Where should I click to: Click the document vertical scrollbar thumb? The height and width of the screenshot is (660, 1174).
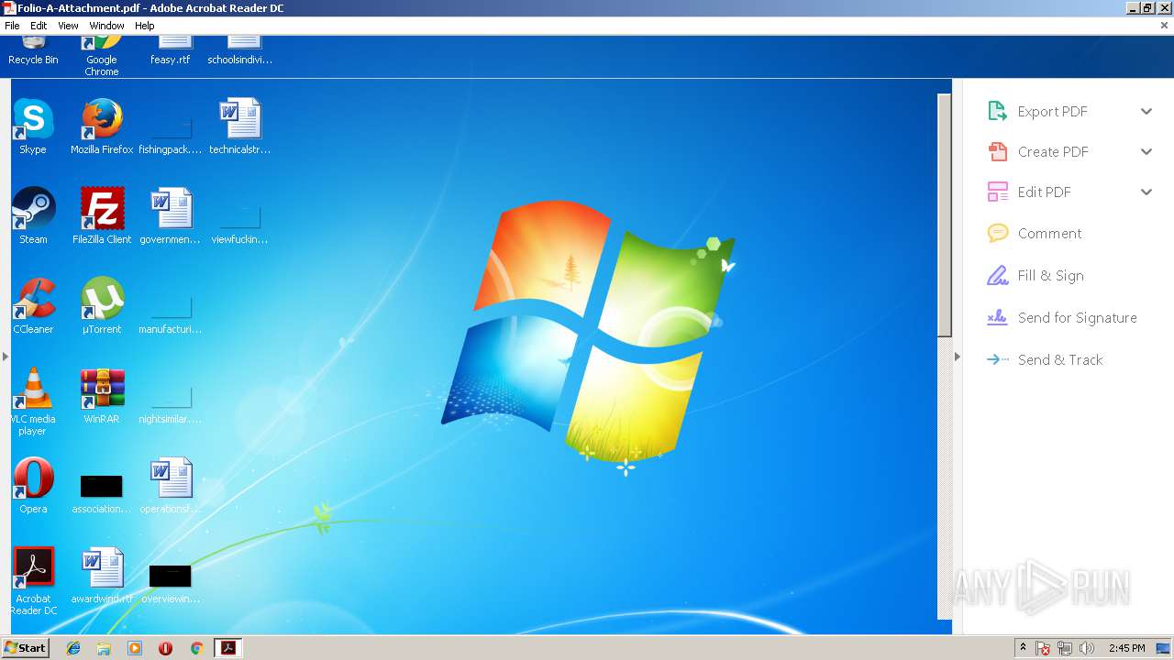point(945,214)
